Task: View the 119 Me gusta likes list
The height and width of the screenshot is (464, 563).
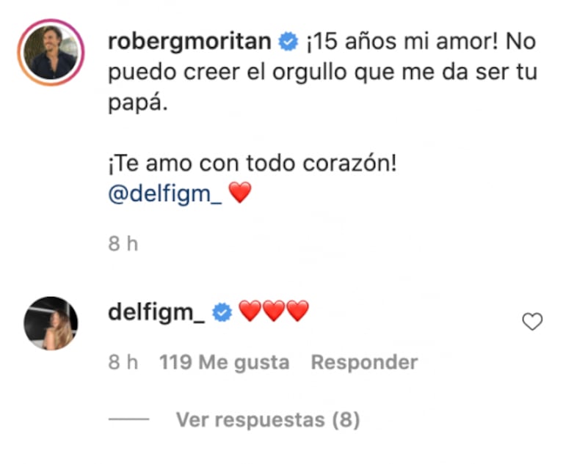Action: click(225, 362)
